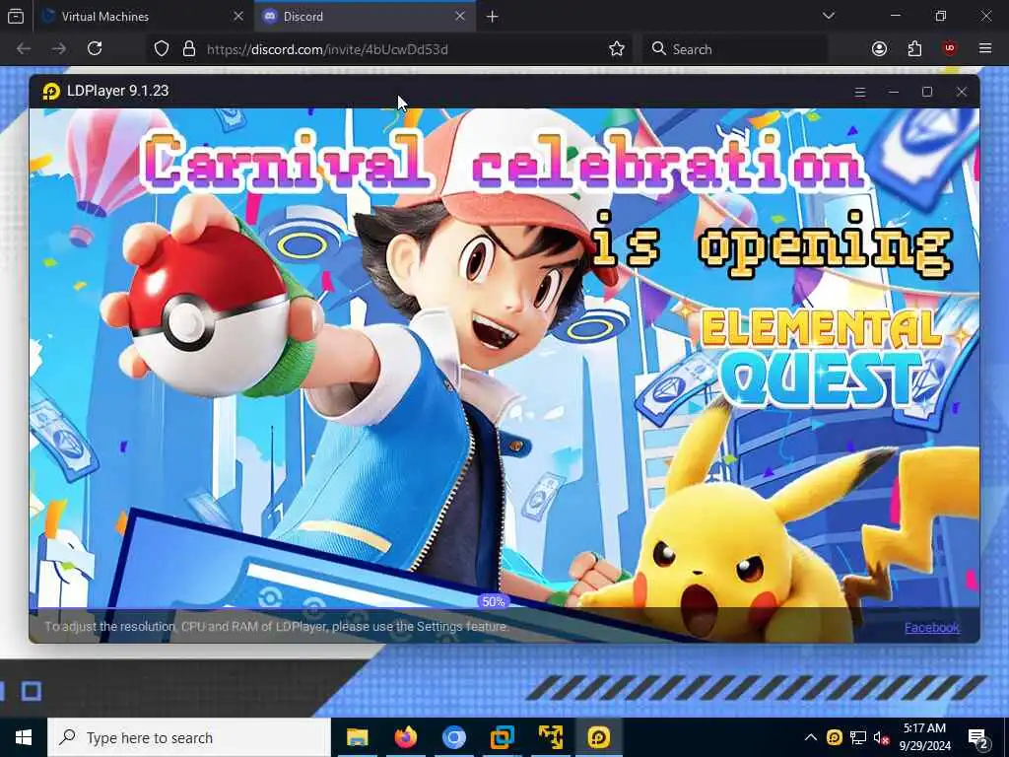Open the LDPlayer hamburger menu
1009x757 pixels.
pyautogui.click(x=859, y=92)
